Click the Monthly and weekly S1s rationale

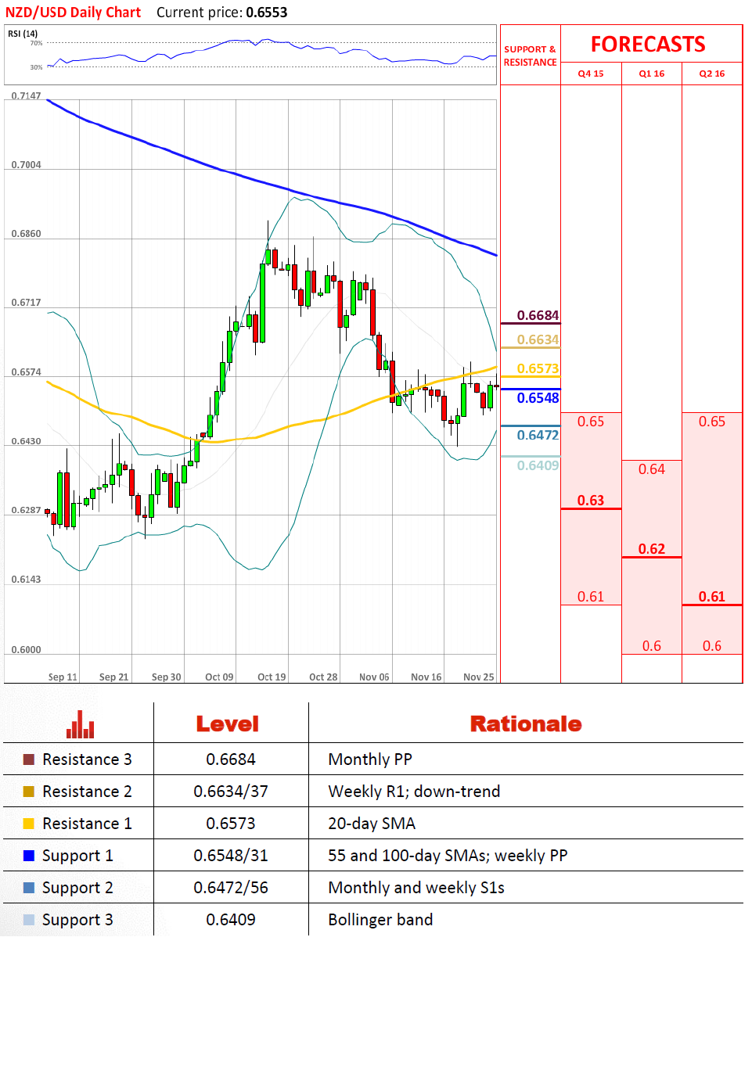(416, 888)
